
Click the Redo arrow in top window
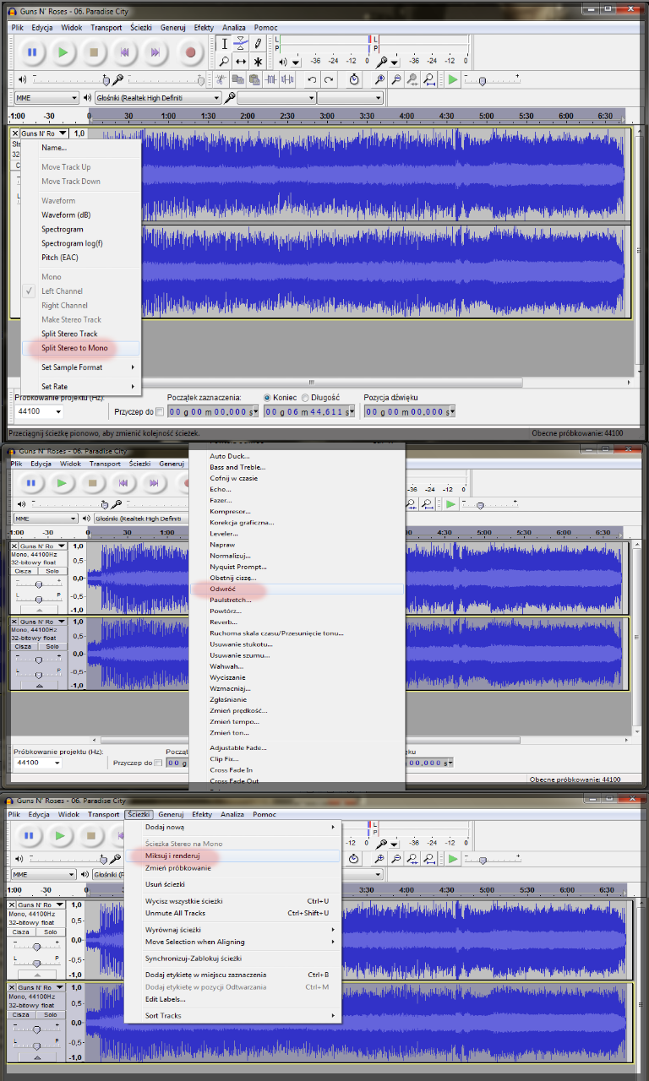[x=329, y=79]
